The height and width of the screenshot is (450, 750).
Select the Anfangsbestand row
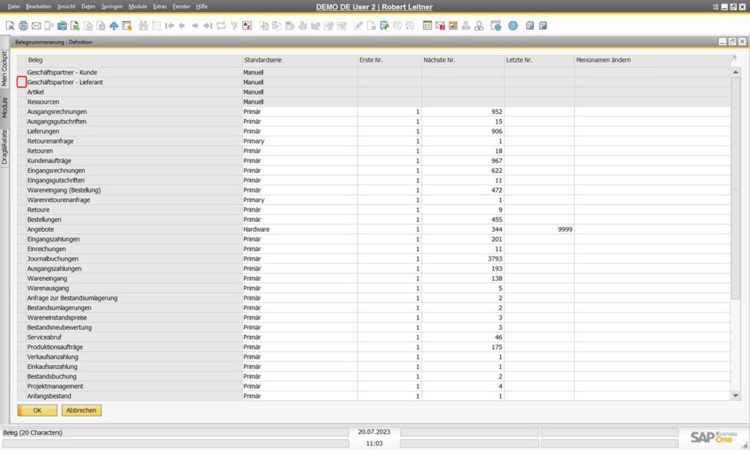point(374,396)
